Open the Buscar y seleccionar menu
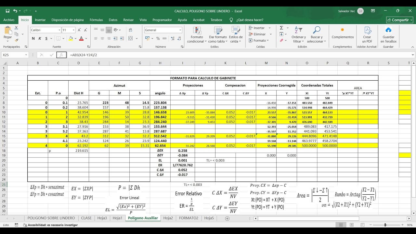Viewport: 416px width, 234px height. [316, 35]
